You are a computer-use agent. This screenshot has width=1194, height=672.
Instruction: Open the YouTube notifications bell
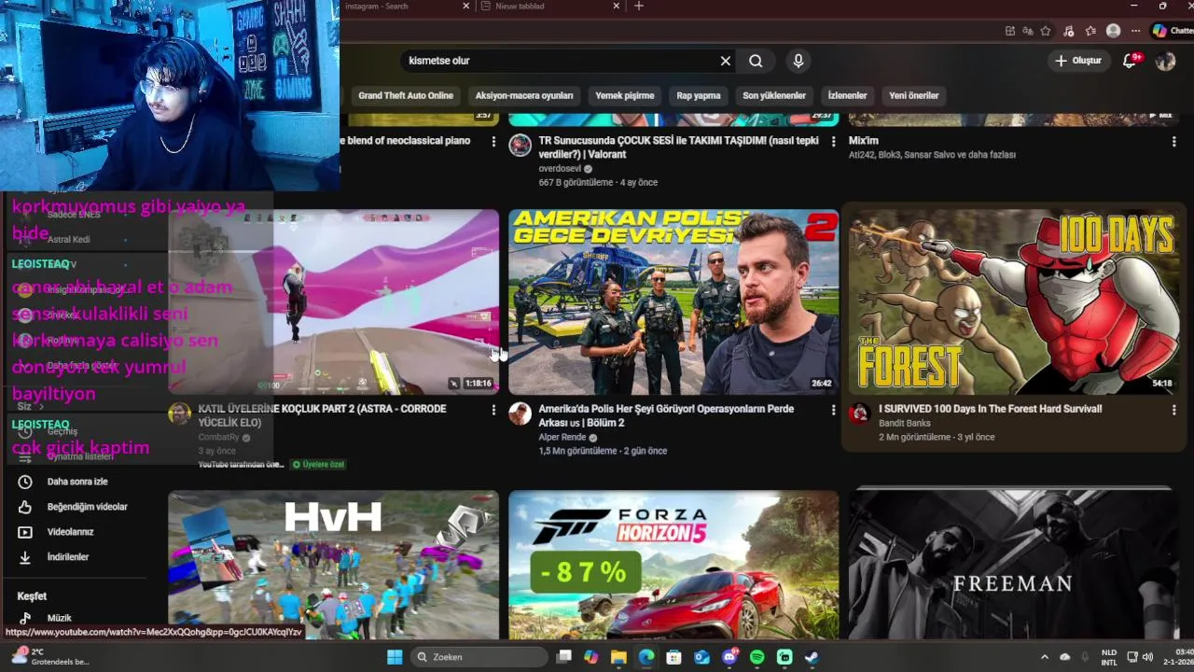point(1130,61)
